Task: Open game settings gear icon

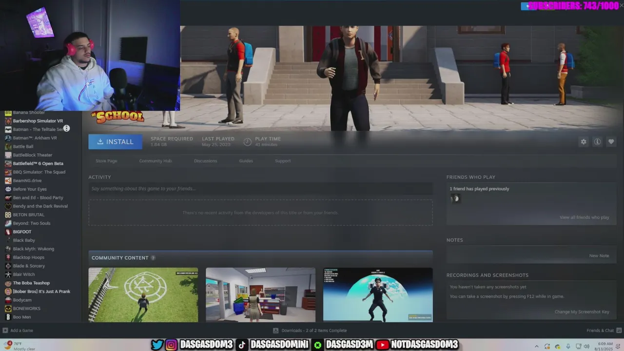Action: pos(584,142)
